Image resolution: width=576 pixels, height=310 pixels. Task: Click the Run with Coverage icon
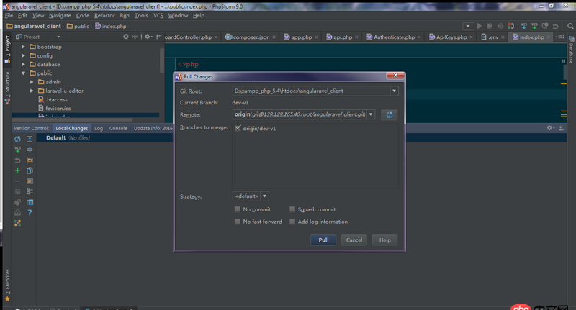pos(500,26)
